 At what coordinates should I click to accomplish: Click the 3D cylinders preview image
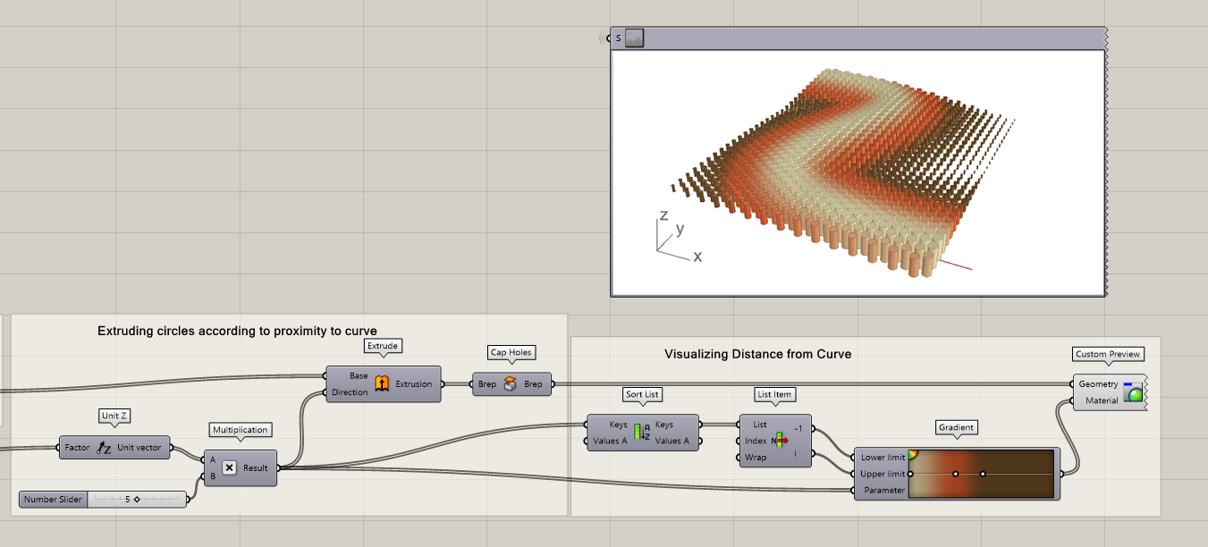point(858,172)
